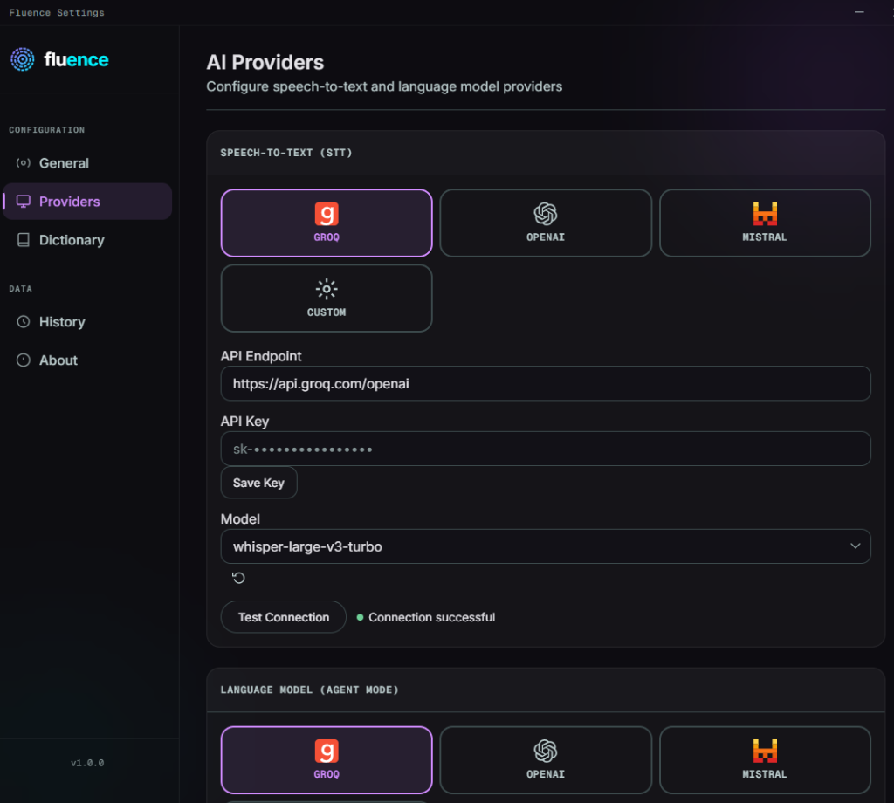Click the Groq logo in the Language Model section
The width and height of the screenshot is (894, 803).
coord(327,752)
